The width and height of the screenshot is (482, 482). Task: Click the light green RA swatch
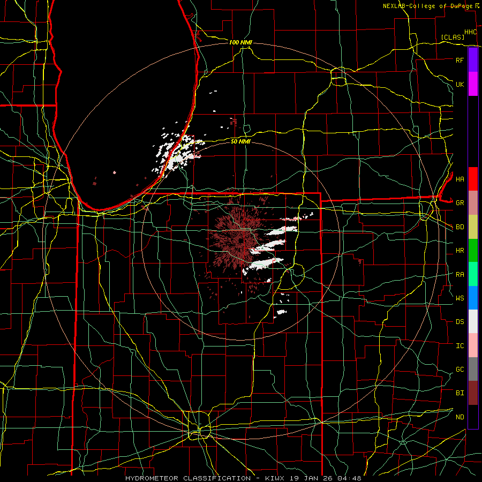(x=473, y=274)
